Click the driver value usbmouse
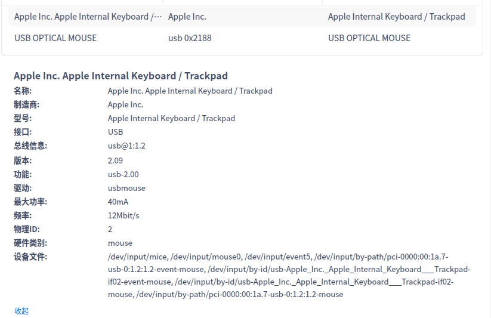 [x=126, y=188]
